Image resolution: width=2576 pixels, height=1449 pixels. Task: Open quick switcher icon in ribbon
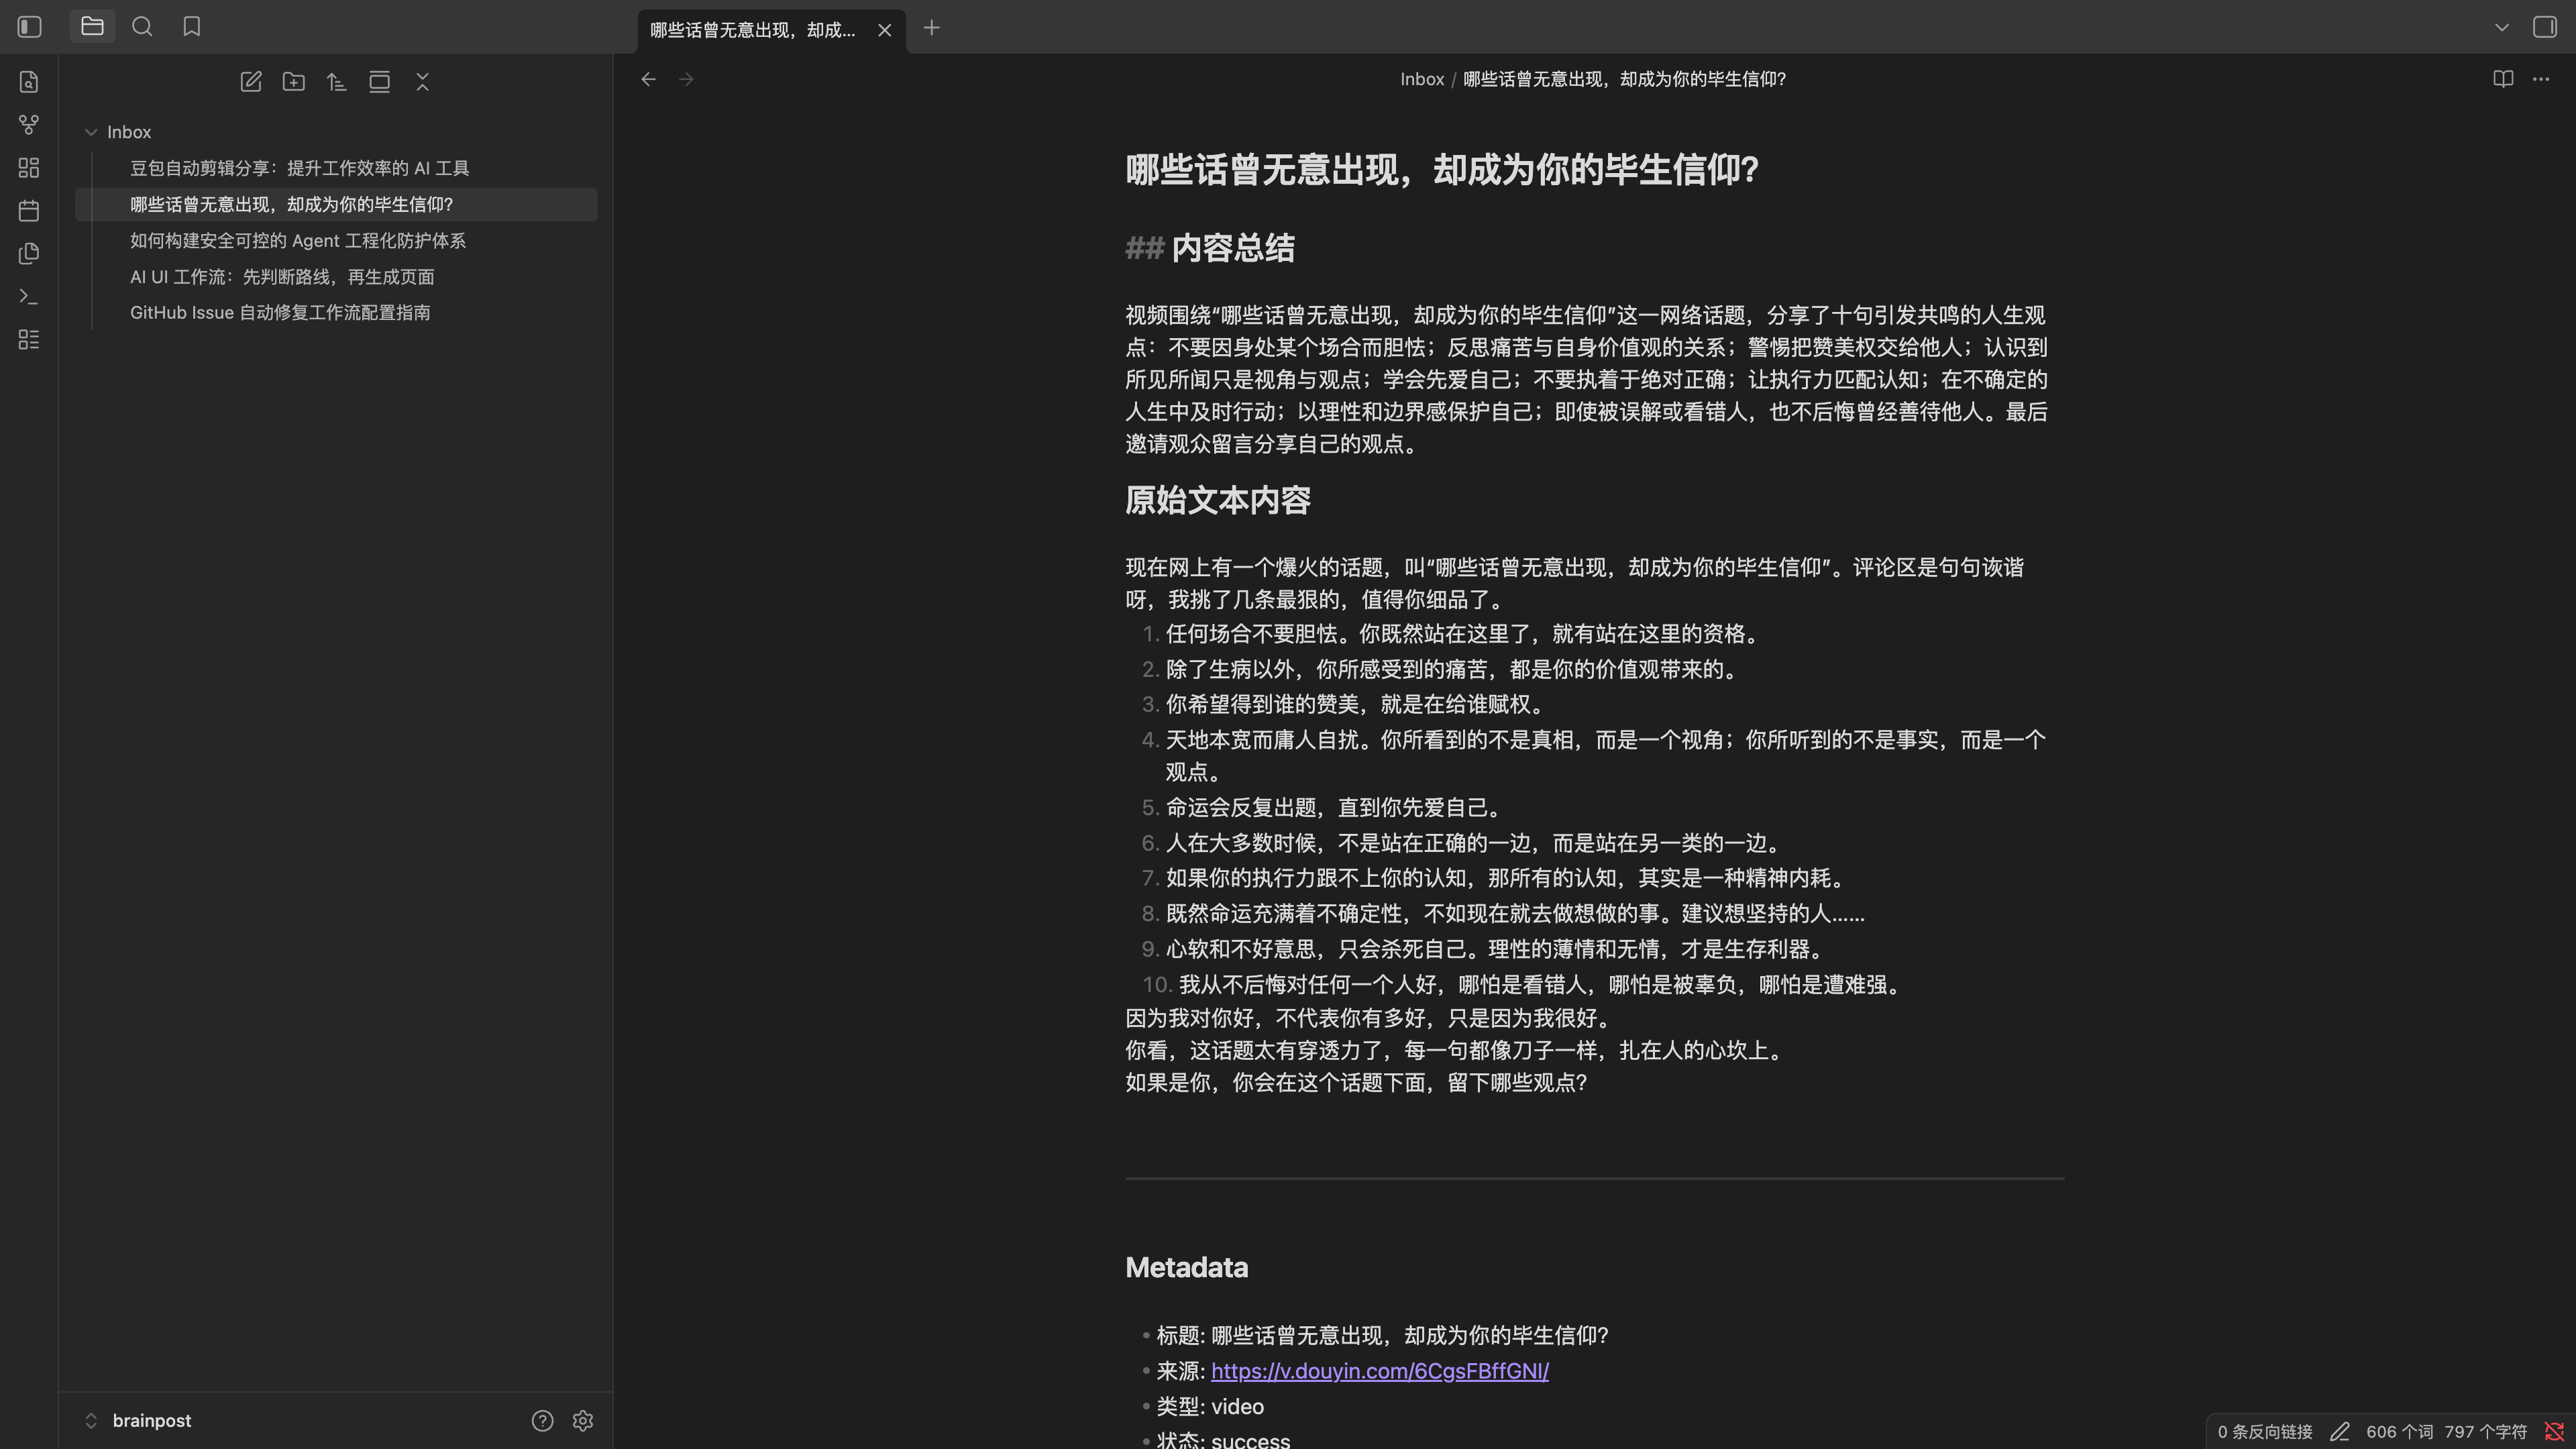(29, 82)
